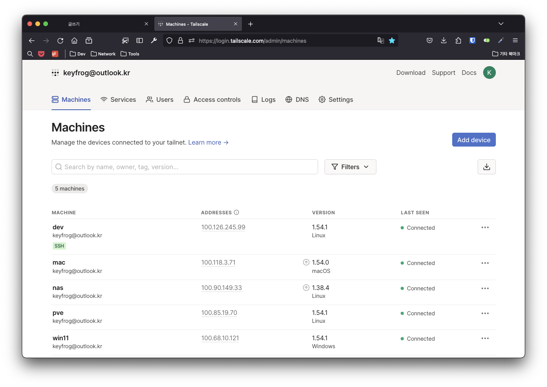The width and height of the screenshot is (547, 387).
Task: Switch to the Settings tab
Action: point(336,99)
